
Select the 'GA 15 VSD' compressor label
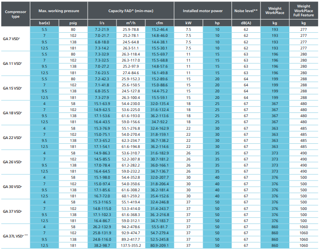pyautogui.click(x=12, y=88)
